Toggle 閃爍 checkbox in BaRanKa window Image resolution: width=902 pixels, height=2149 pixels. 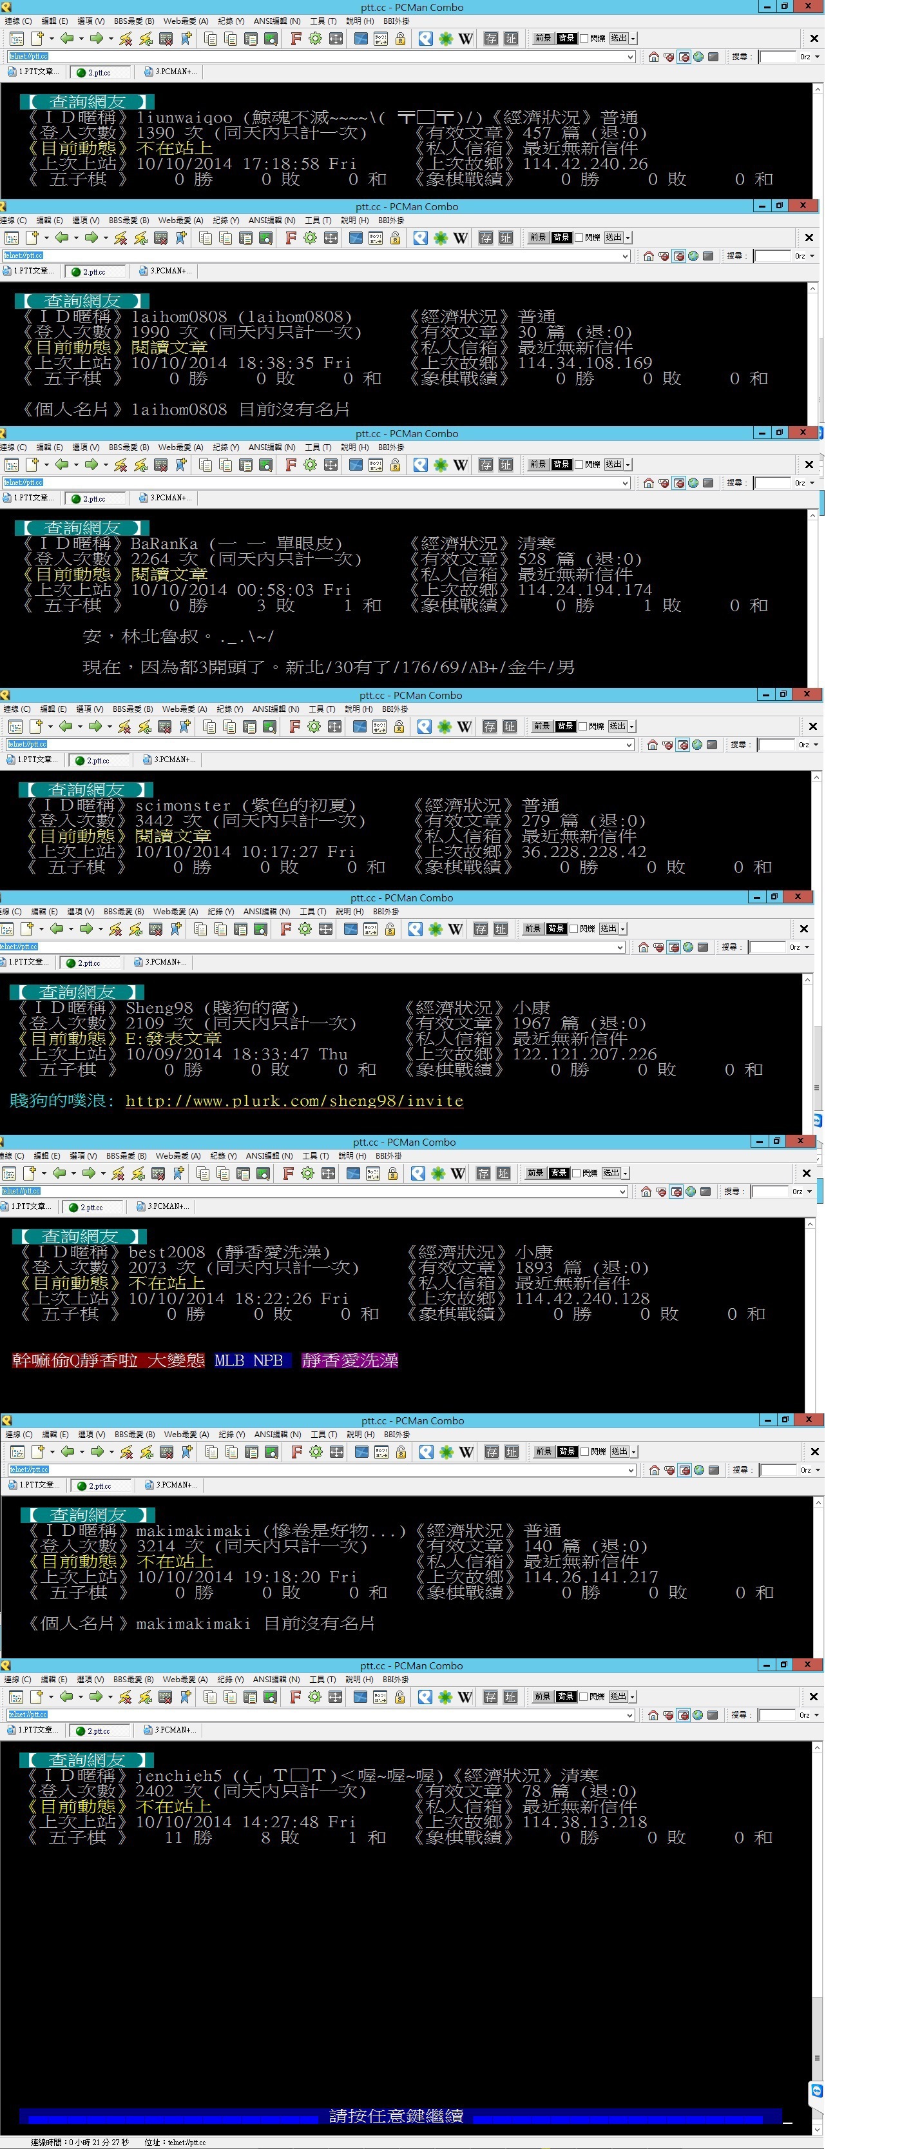point(579,465)
